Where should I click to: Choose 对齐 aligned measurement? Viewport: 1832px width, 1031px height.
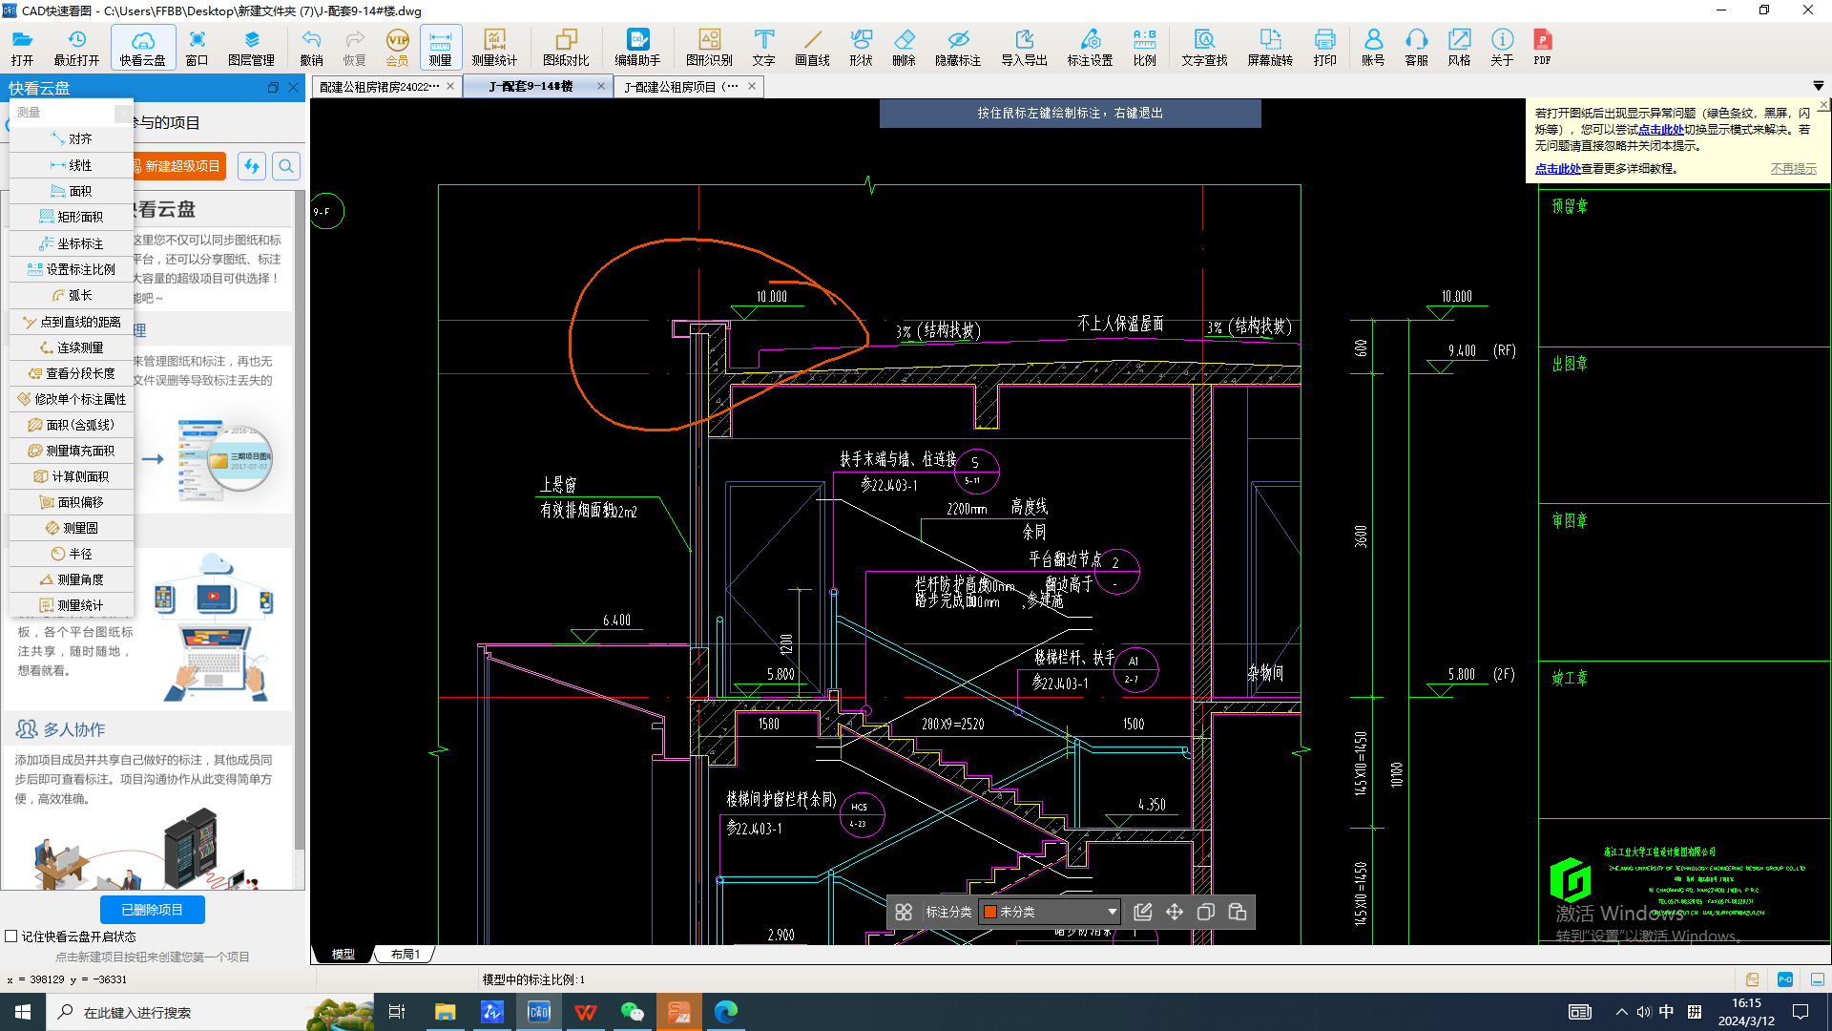coord(72,139)
